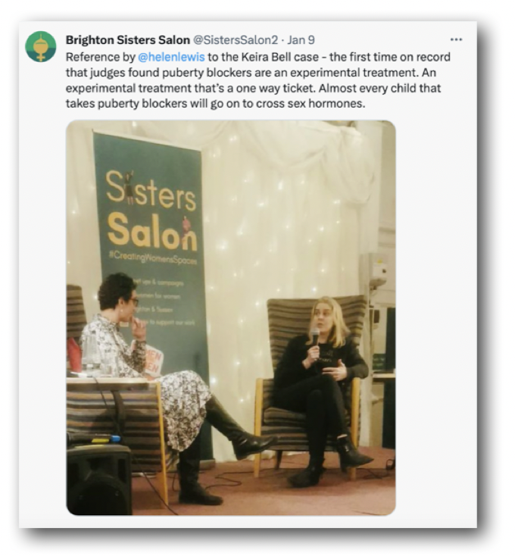
Task: Click the glass water jug on table
Action: [91, 355]
